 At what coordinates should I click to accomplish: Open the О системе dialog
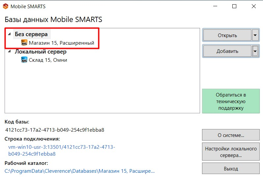coord(231,135)
